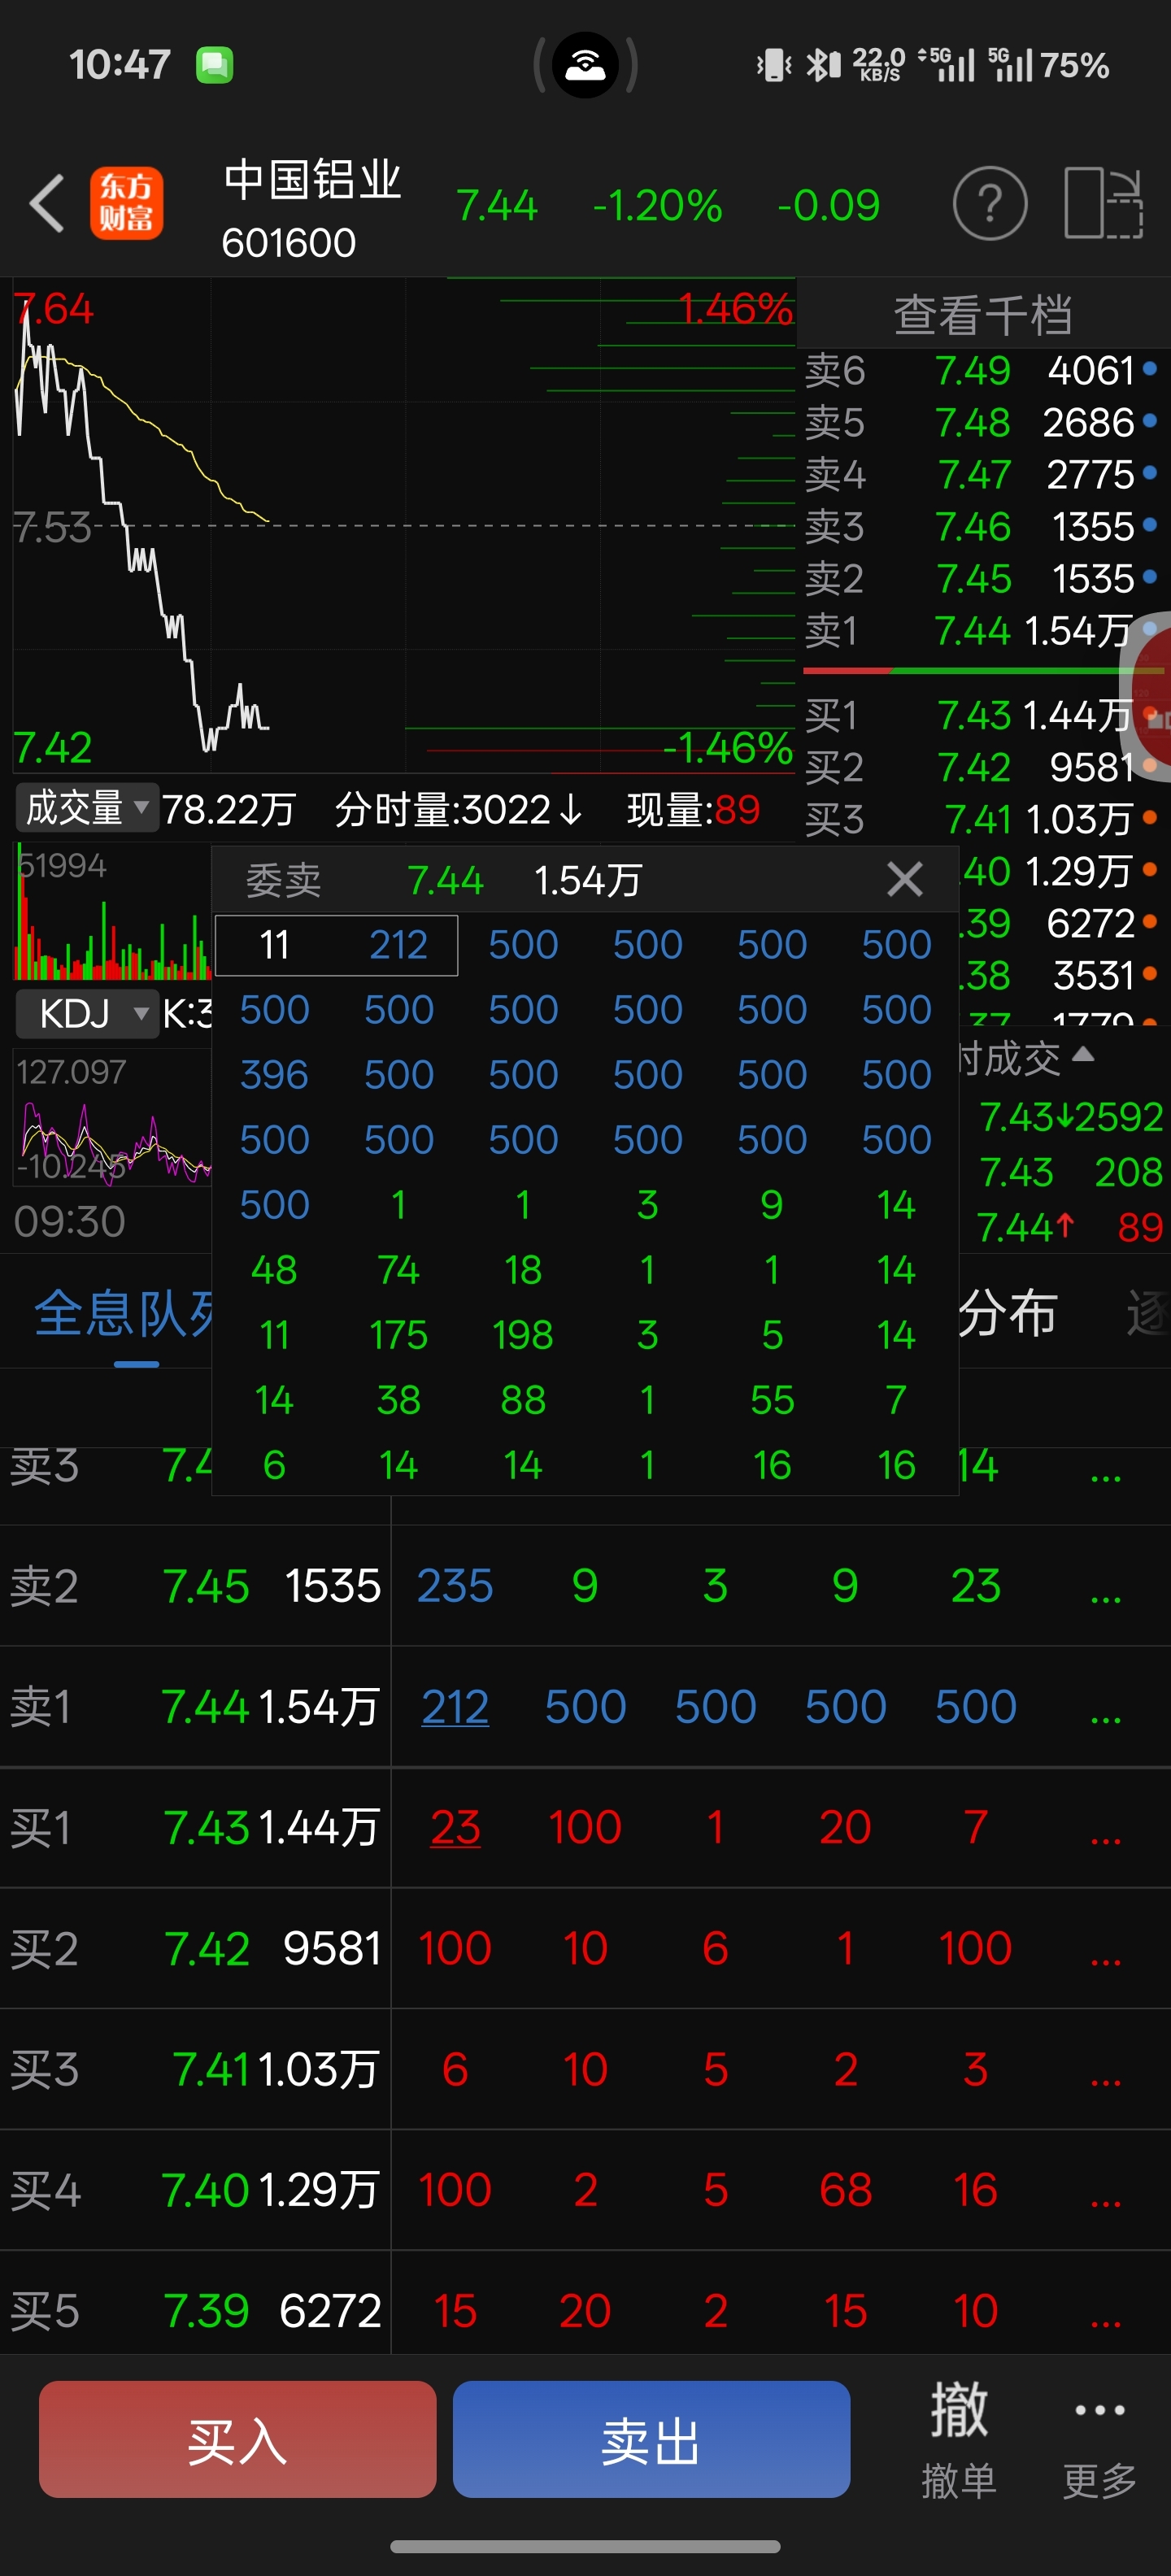This screenshot has width=1171, height=2576.
Task: Tap the 分时量:3022 value
Action: [x=459, y=809]
